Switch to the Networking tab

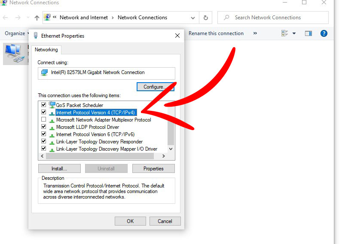[46, 50]
